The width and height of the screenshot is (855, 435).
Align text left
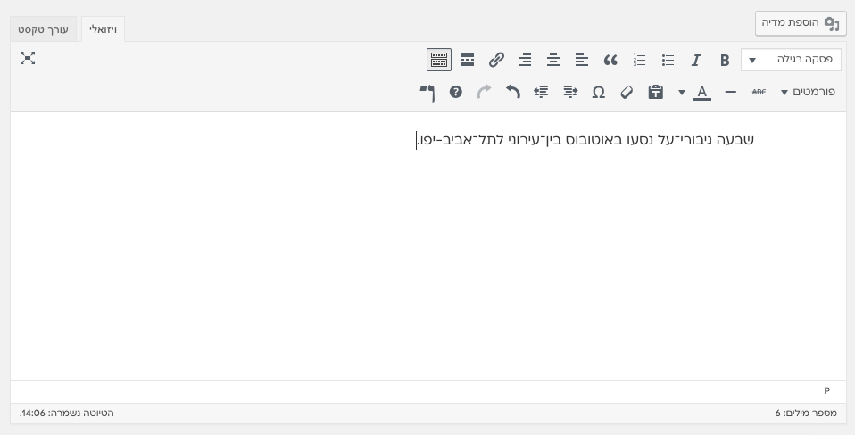[x=582, y=60]
